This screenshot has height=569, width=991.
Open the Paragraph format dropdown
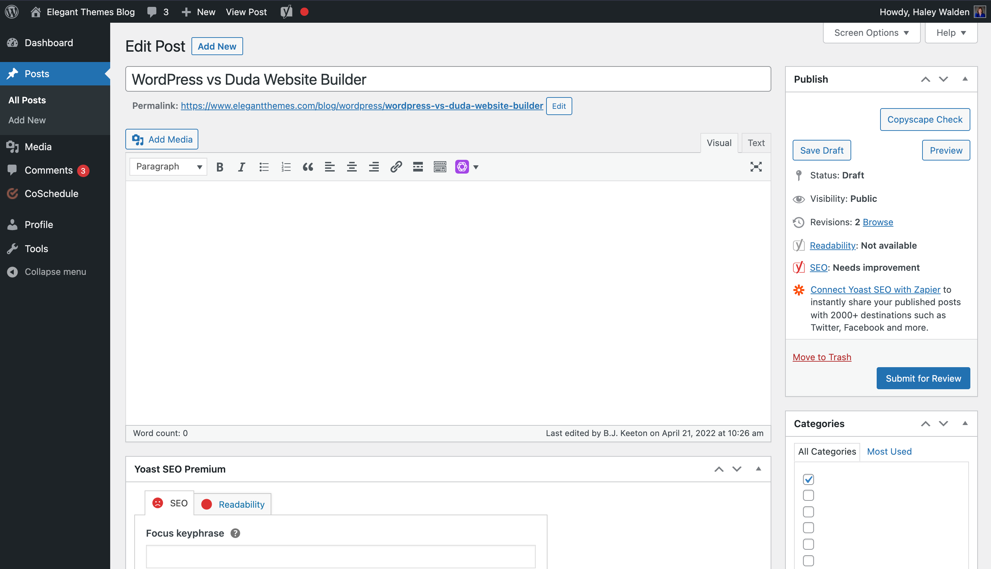point(168,167)
